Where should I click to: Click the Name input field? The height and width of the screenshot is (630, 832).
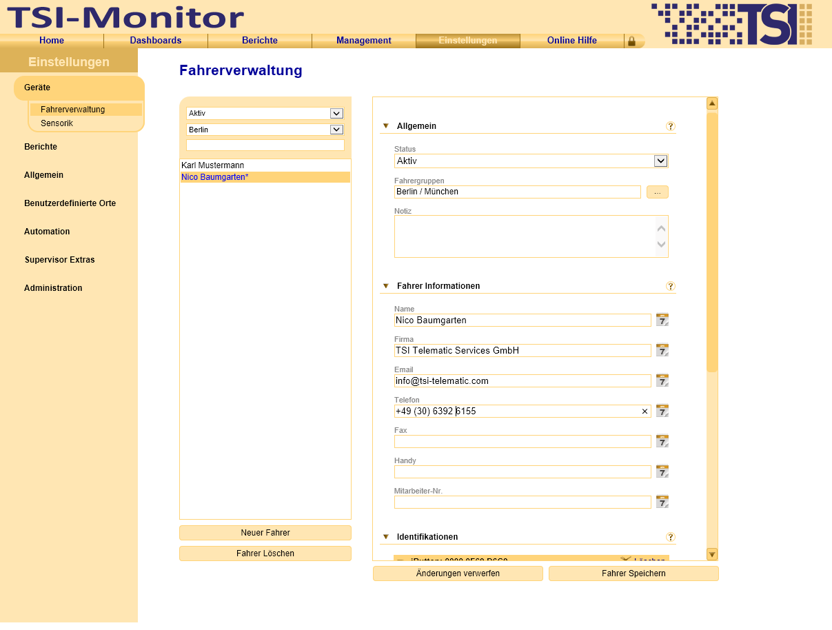(522, 320)
